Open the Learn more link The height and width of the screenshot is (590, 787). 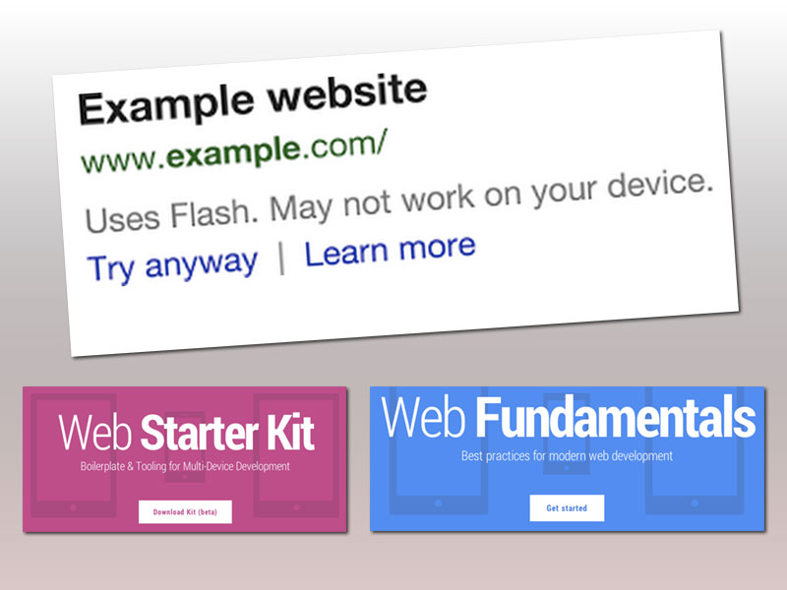coord(390,251)
